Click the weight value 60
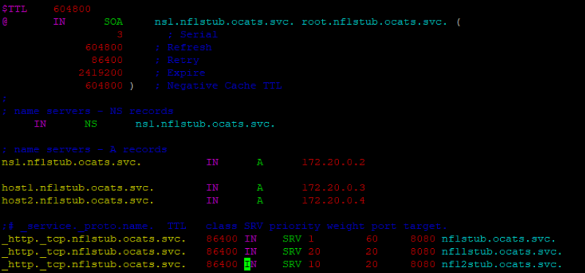The height and width of the screenshot is (273, 585). 372,239
